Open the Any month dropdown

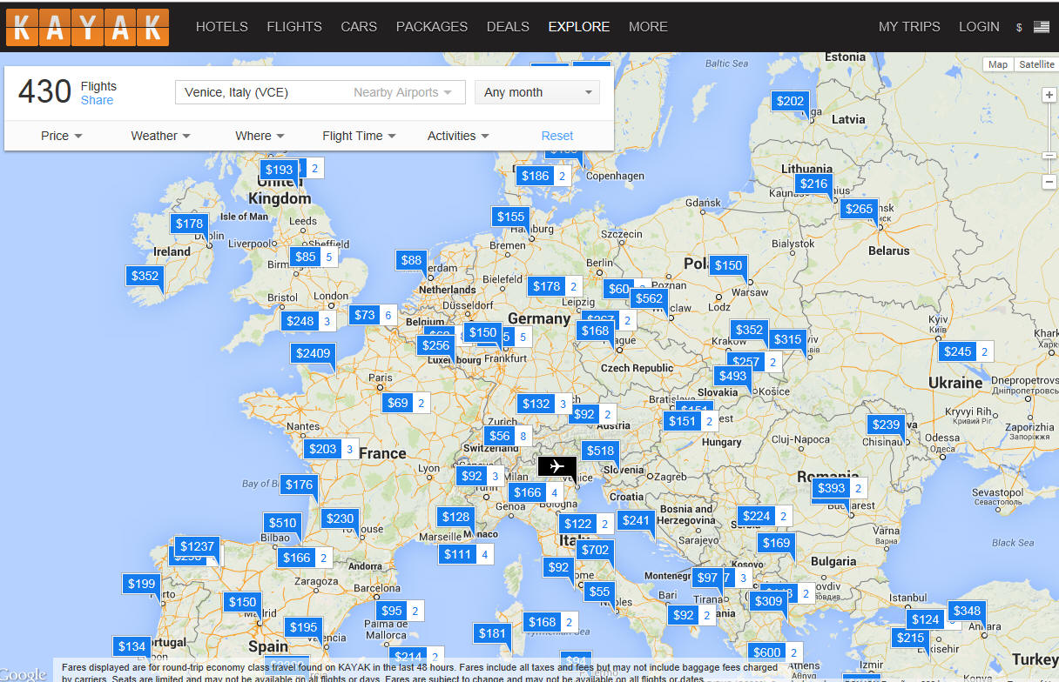click(537, 92)
